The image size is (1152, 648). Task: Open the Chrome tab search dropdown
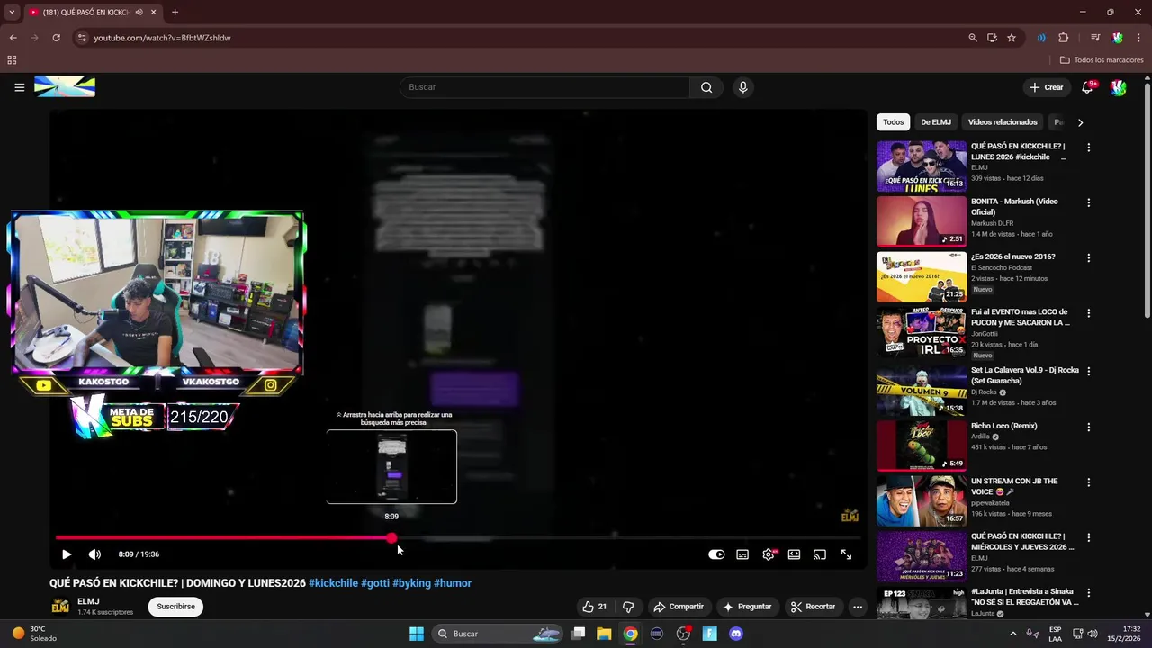pyautogui.click(x=12, y=13)
